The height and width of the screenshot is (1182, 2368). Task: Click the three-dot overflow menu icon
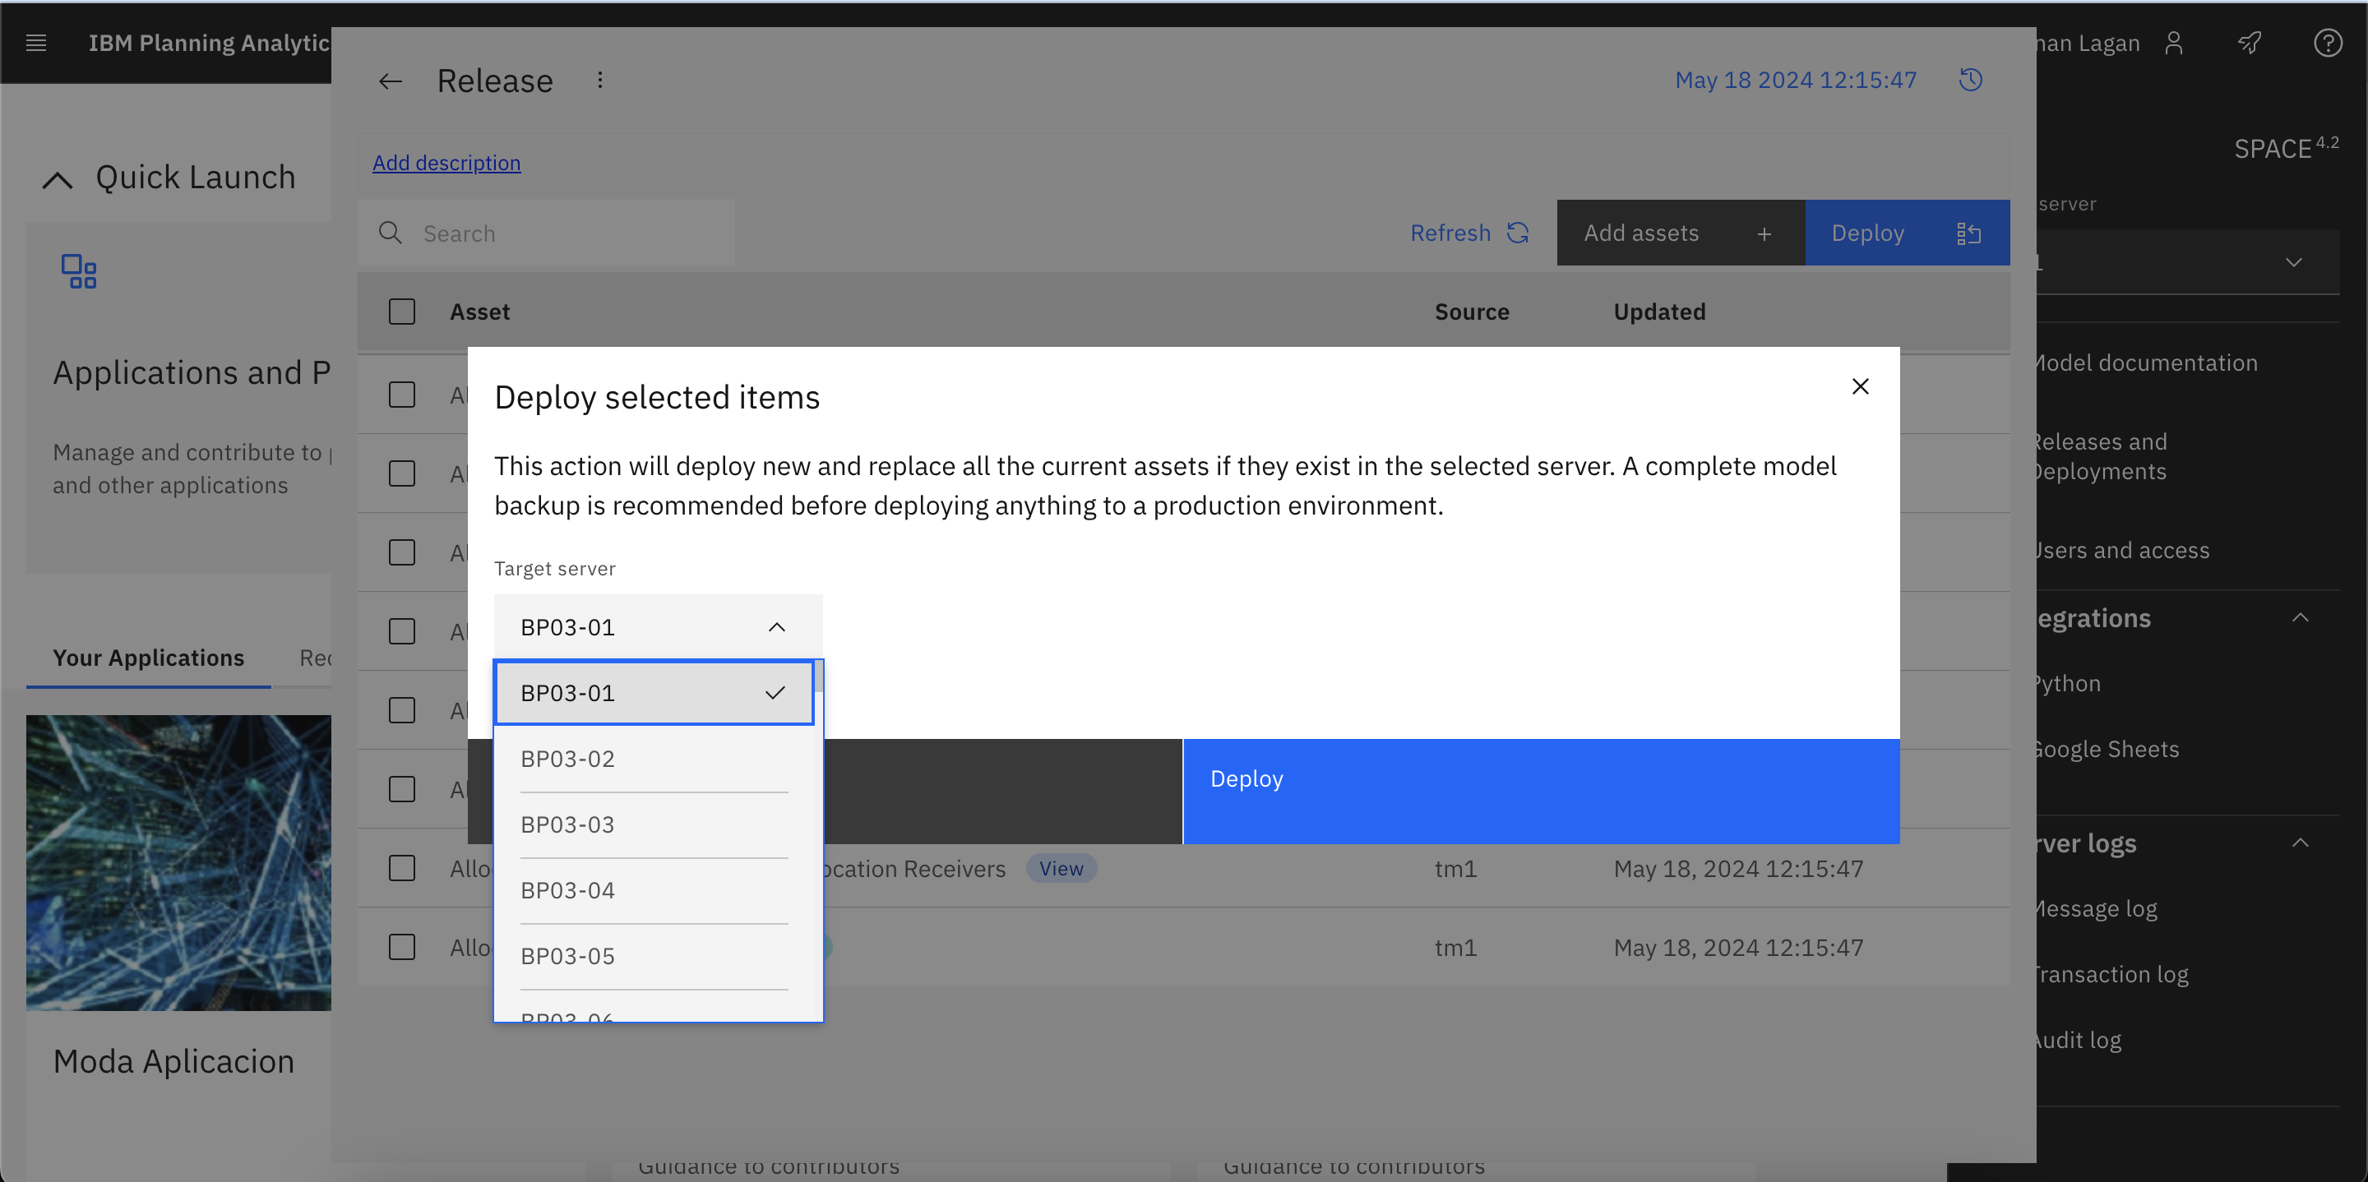(x=599, y=81)
